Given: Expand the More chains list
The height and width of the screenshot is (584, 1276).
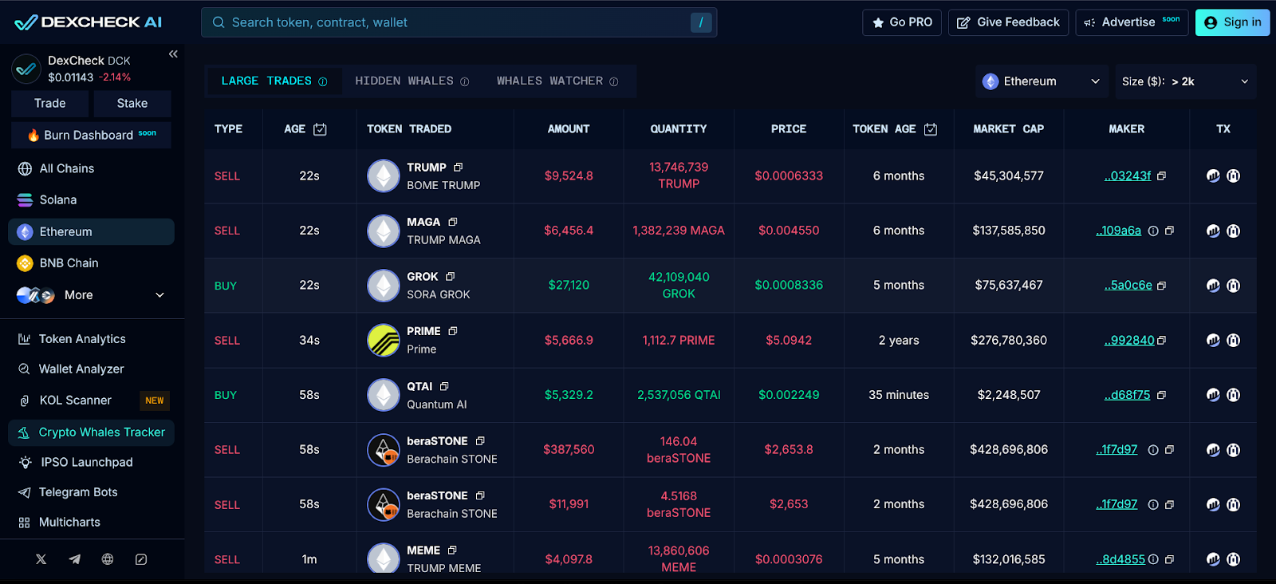Looking at the screenshot, I should pos(91,295).
